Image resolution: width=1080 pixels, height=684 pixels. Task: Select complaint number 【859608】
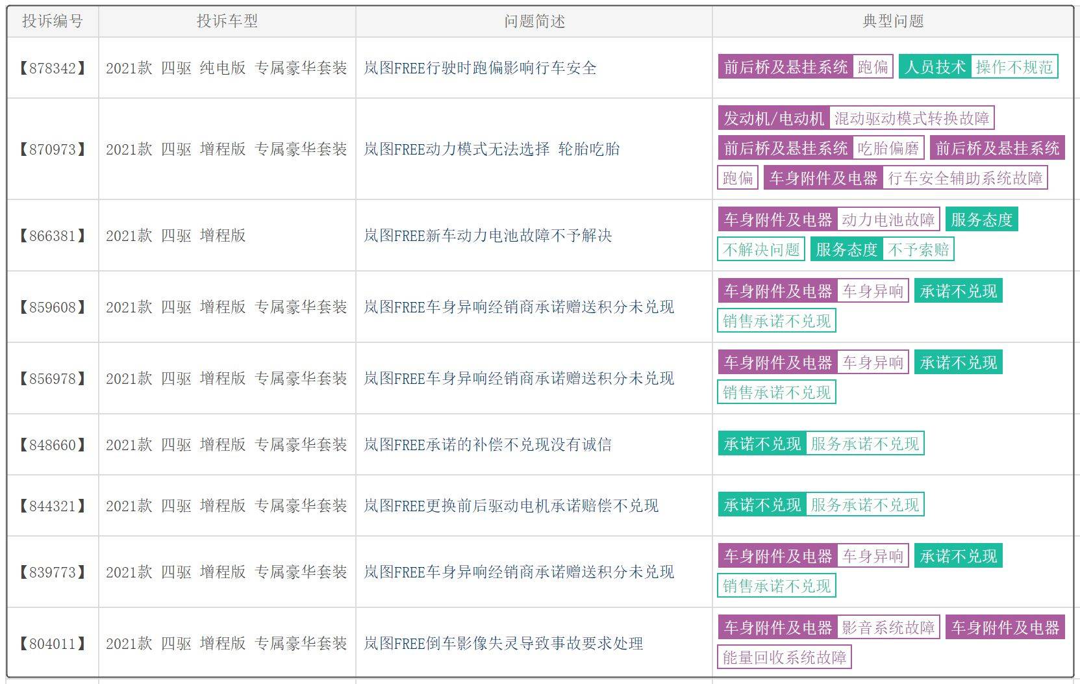coord(53,307)
